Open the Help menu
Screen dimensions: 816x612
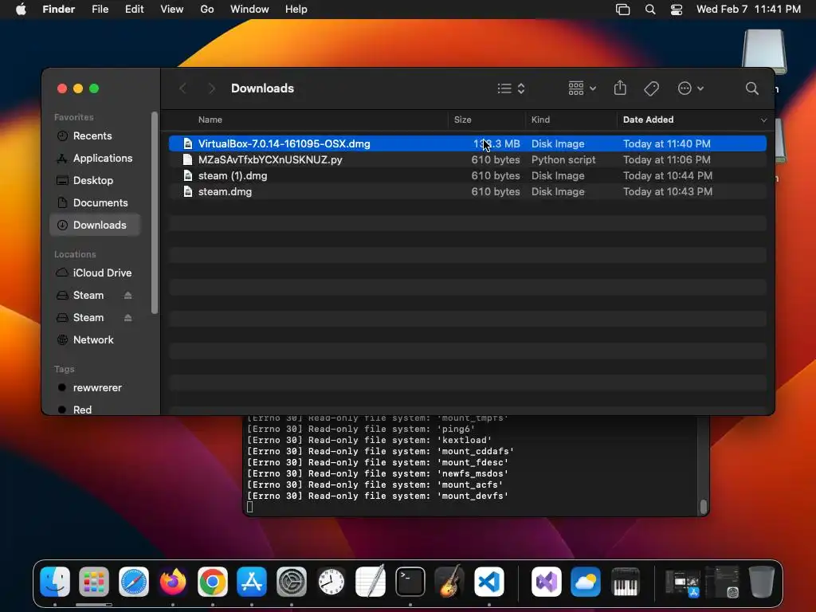click(296, 10)
